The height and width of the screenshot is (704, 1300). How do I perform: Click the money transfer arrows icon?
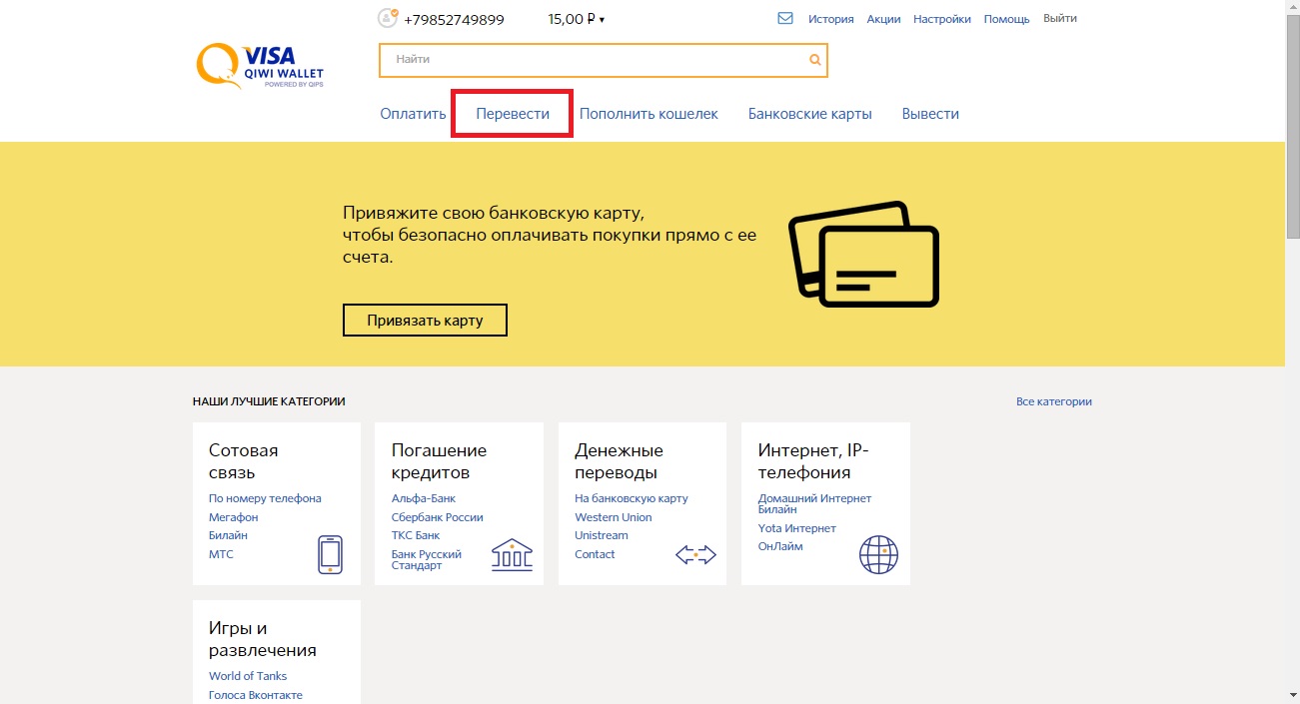click(695, 555)
